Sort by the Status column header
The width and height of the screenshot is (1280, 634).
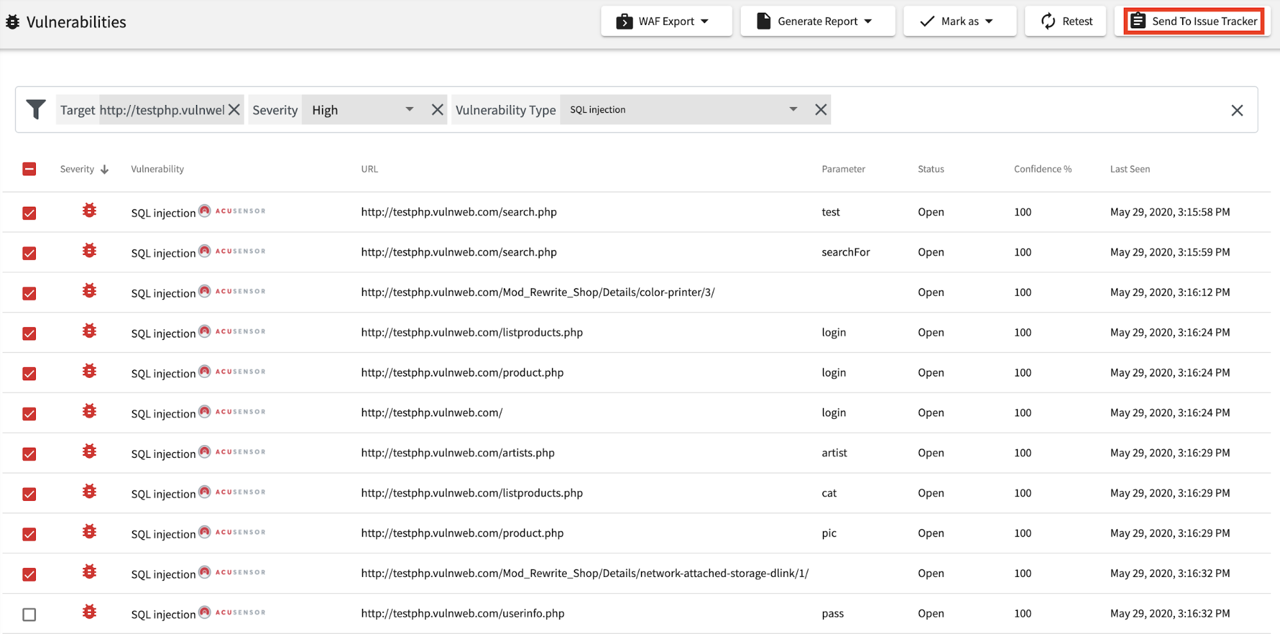point(931,169)
